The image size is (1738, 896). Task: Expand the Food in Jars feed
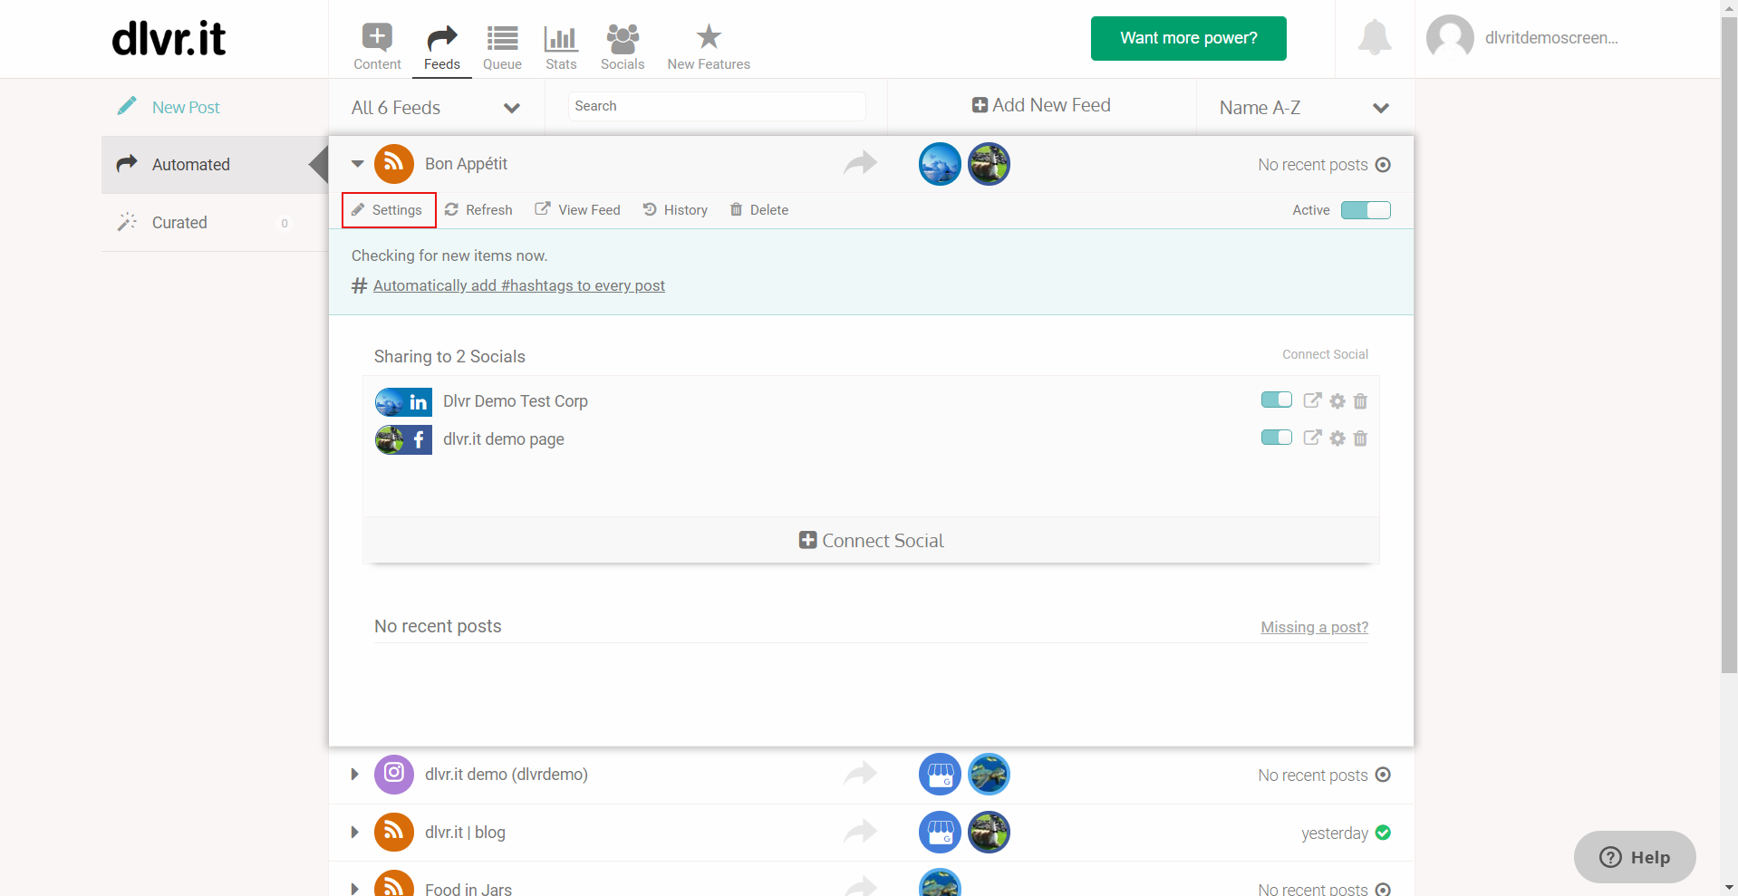[x=354, y=889]
